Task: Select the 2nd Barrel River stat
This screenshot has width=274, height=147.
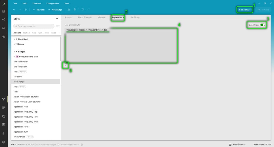Action: pos(21,62)
